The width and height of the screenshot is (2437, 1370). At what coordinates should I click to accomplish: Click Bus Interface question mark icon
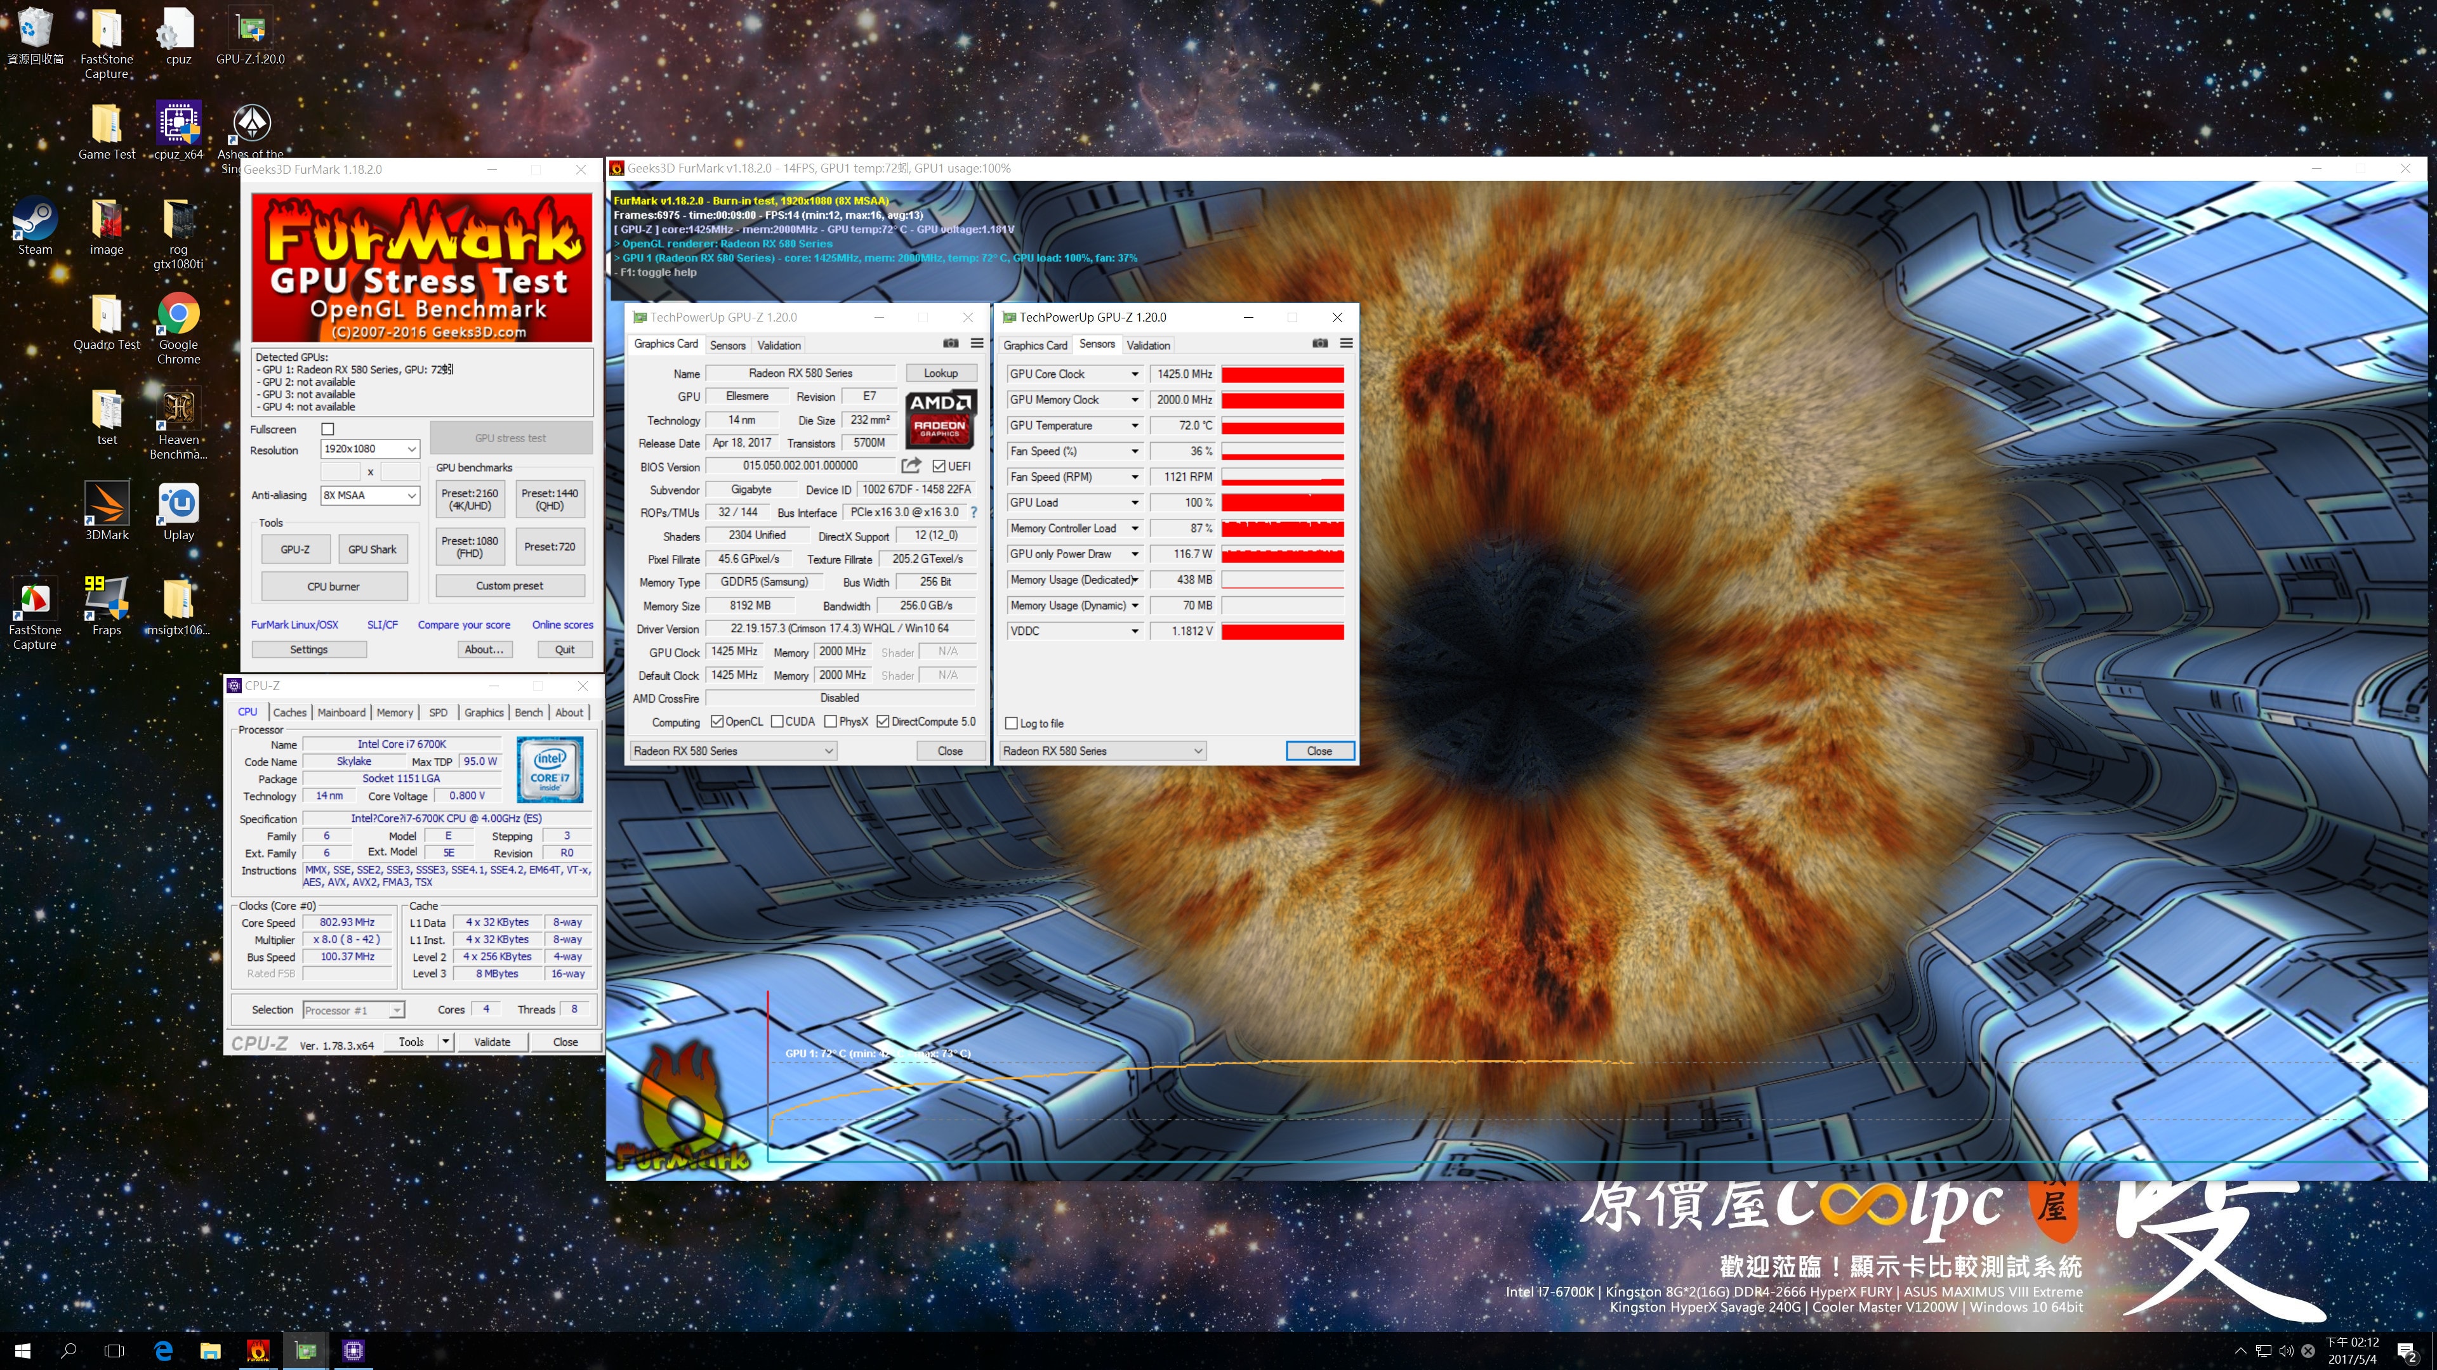click(974, 512)
